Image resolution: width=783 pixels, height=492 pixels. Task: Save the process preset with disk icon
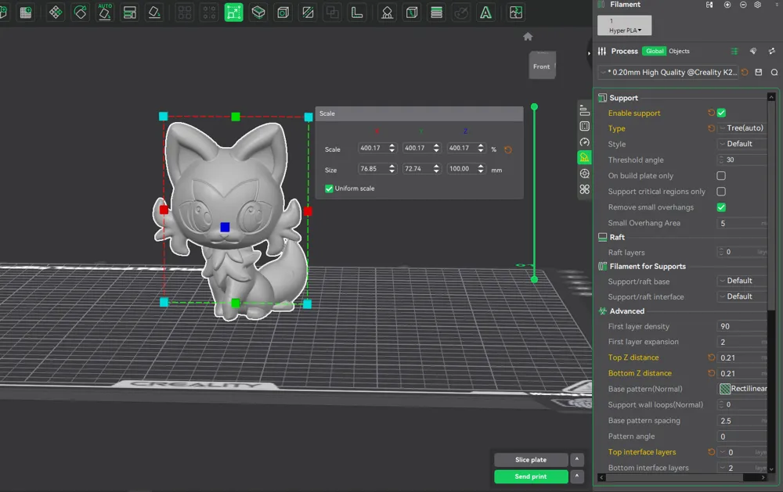pyautogui.click(x=759, y=72)
